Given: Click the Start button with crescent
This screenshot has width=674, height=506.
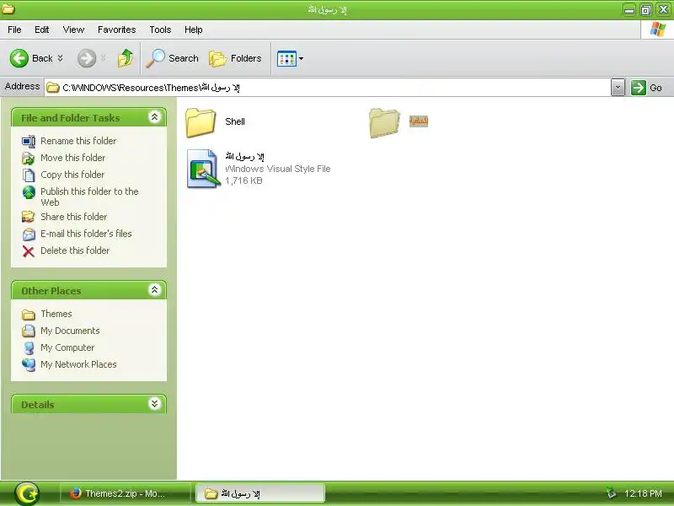Looking at the screenshot, I should pos(27,493).
